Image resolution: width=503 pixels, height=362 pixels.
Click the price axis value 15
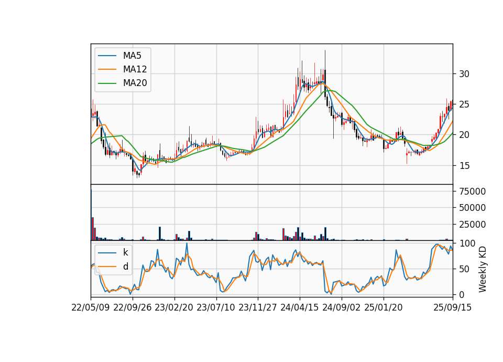(464, 166)
